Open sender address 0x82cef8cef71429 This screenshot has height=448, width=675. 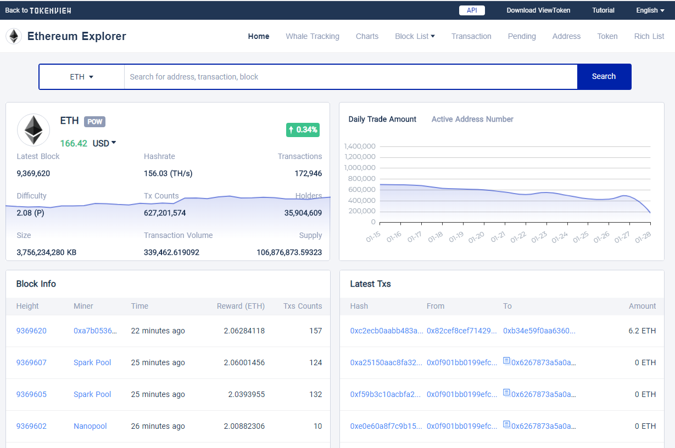click(462, 331)
